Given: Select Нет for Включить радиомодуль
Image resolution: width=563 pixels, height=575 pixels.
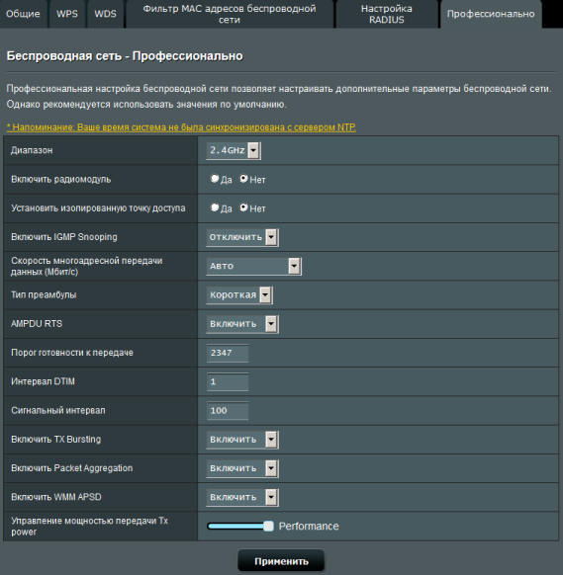Looking at the screenshot, I should (x=243, y=179).
